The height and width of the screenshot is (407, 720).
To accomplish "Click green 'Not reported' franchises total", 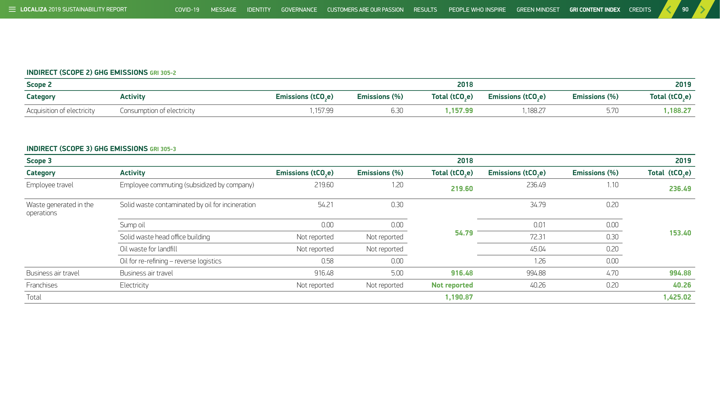I will [452, 285].
